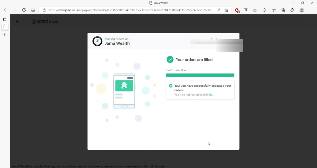This screenshot has width=317, height=168.
Task: Click the green checkmark success icon
Action: point(170,59)
